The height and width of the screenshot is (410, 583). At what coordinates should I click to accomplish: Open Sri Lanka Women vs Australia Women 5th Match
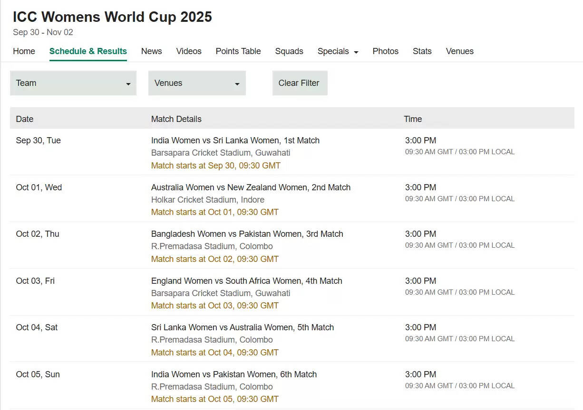[243, 327]
